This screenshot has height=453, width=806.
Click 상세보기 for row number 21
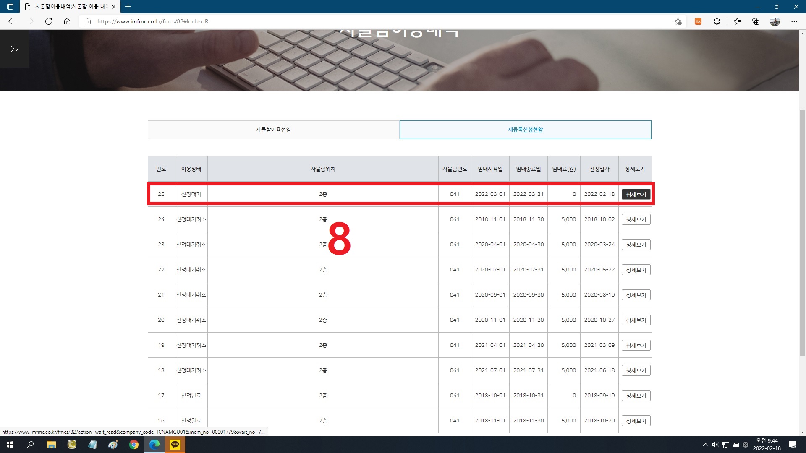636,295
